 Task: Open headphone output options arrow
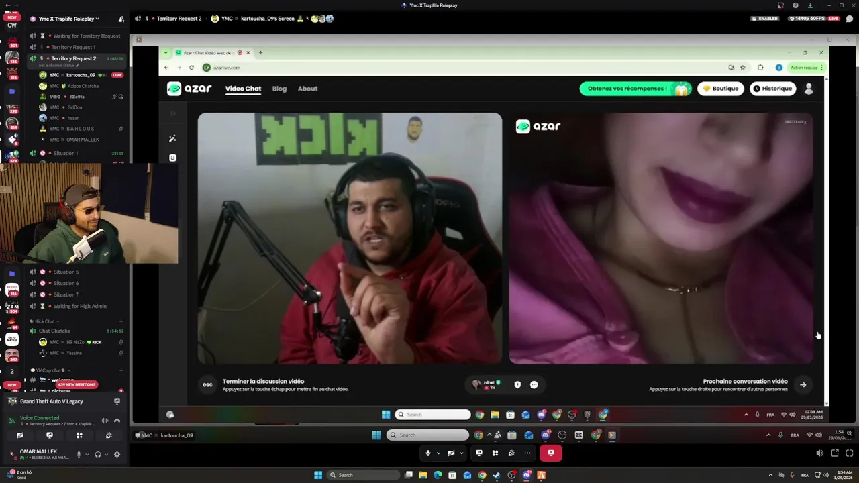[x=106, y=454]
